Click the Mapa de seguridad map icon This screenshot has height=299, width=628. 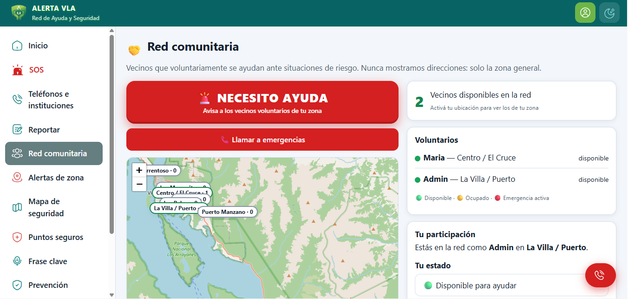point(17,207)
